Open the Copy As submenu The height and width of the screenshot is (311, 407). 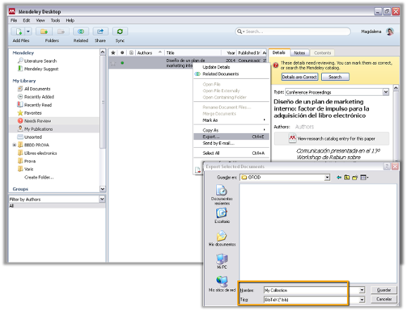(231, 130)
